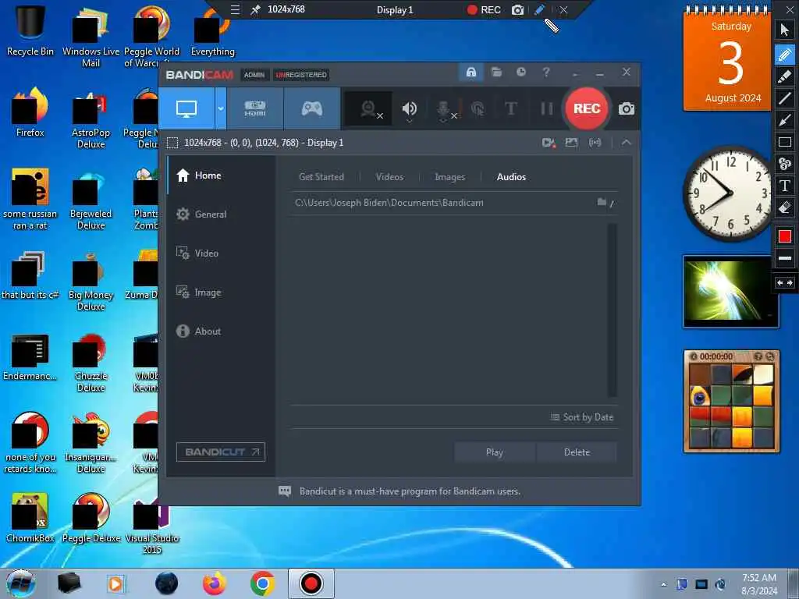The height and width of the screenshot is (599, 799).
Task: Select the Numbering drawing tool
Action: 785,164
